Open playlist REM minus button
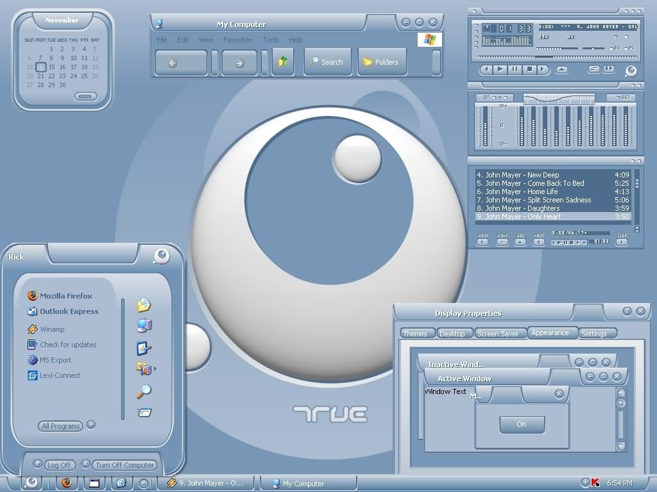Image resolution: width=657 pixels, height=492 pixels. pyautogui.click(x=502, y=242)
